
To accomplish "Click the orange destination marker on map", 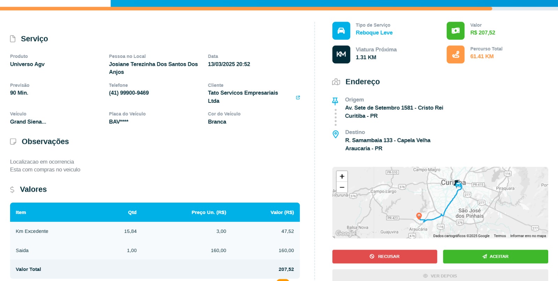I will coord(419,216).
